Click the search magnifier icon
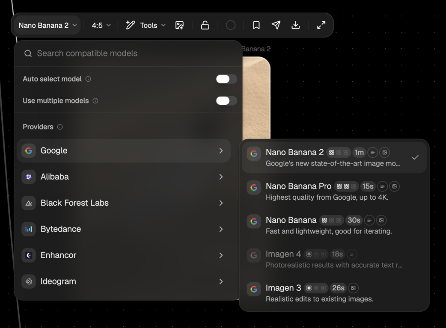The height and width of the screenshot is (328, 446). pyautogui.click(x=28, y=53)
